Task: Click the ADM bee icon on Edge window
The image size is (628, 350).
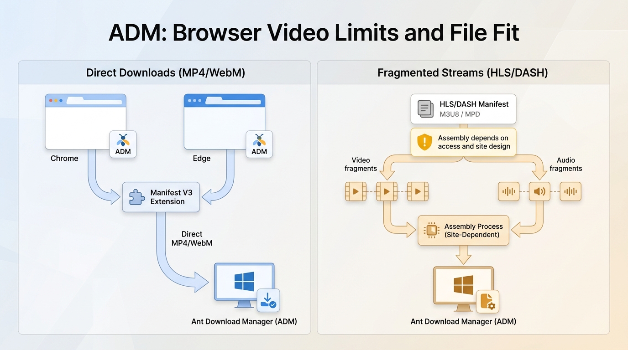Action: pyautogui.click(x=259, y=144)
